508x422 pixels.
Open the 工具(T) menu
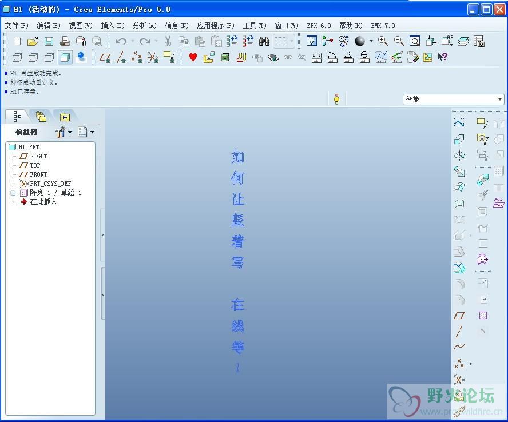(x=255, y=26)
